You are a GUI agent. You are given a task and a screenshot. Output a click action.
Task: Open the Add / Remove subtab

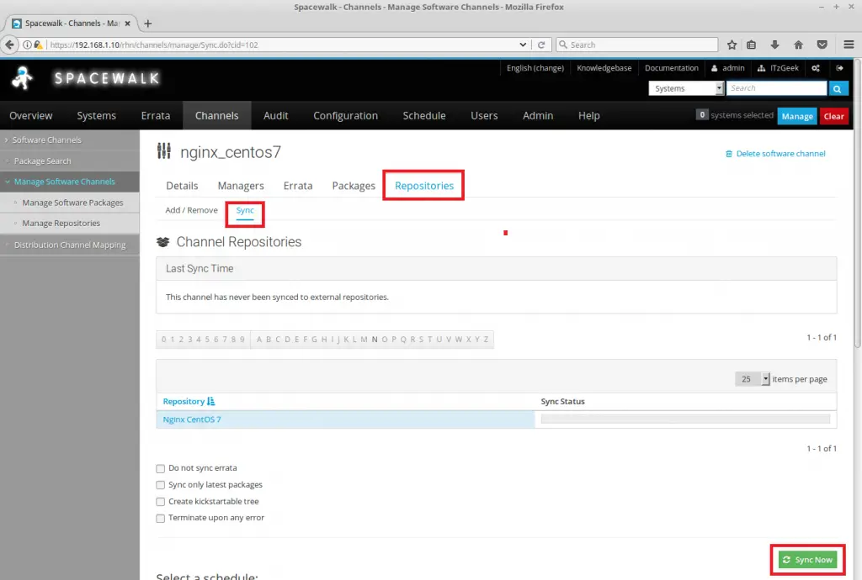(191, 210)
